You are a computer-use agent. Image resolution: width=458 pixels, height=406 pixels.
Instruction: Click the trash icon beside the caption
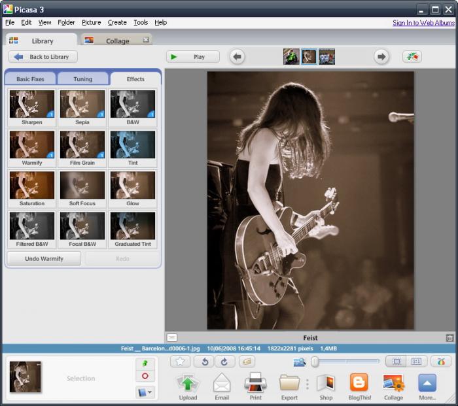[x=449, y=338]
